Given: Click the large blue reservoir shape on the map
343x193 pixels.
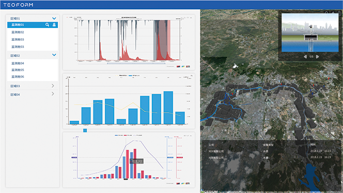Looking at the screenshot, I should click(x=311, y=175).
